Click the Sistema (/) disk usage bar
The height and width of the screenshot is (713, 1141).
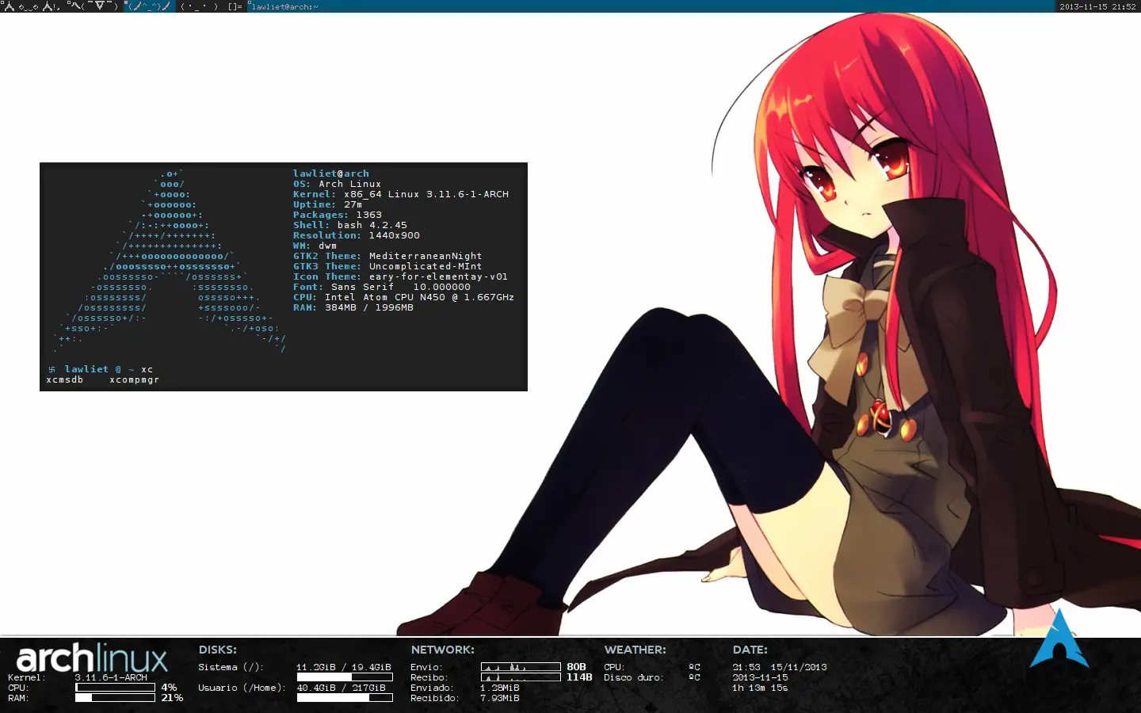click(345, 677)
